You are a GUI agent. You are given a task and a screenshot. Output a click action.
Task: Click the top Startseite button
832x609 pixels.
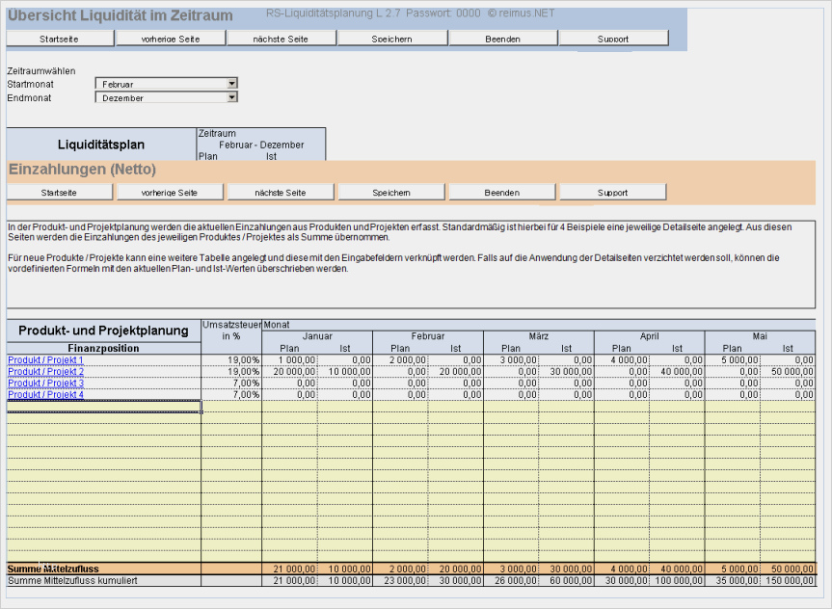tap(60, 39)
